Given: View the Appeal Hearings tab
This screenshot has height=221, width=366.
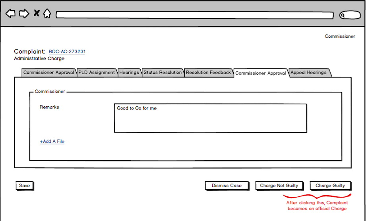Looking at the screenshot, I should click(x=308, y=73).
